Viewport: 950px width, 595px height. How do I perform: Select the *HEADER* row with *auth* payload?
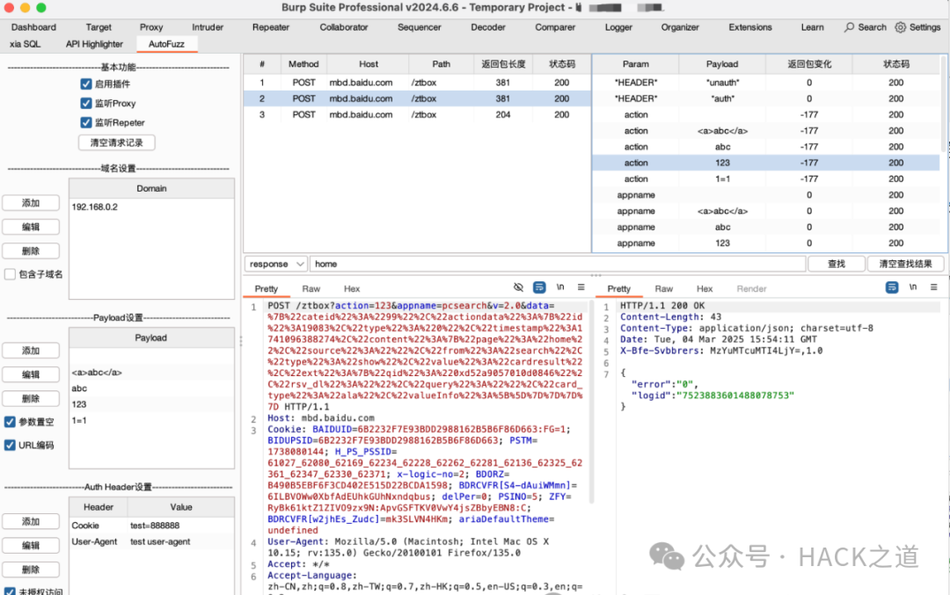click(766, 98)
